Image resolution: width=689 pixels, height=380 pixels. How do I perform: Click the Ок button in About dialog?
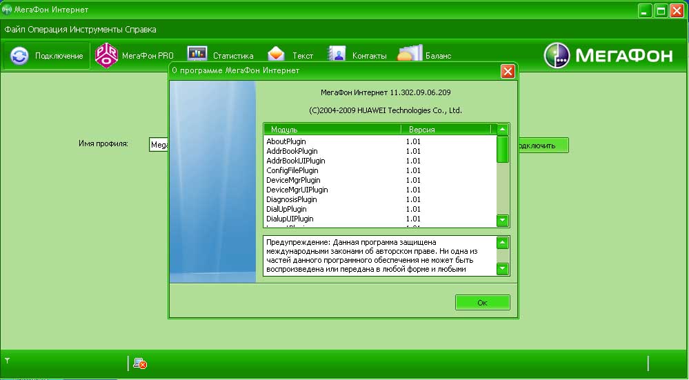pyautogui.click(x=483, y=302)
